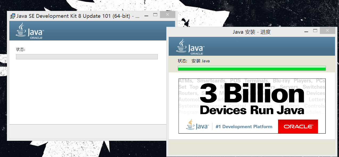Click the Java logo in the JDK window header

(30, 31)
